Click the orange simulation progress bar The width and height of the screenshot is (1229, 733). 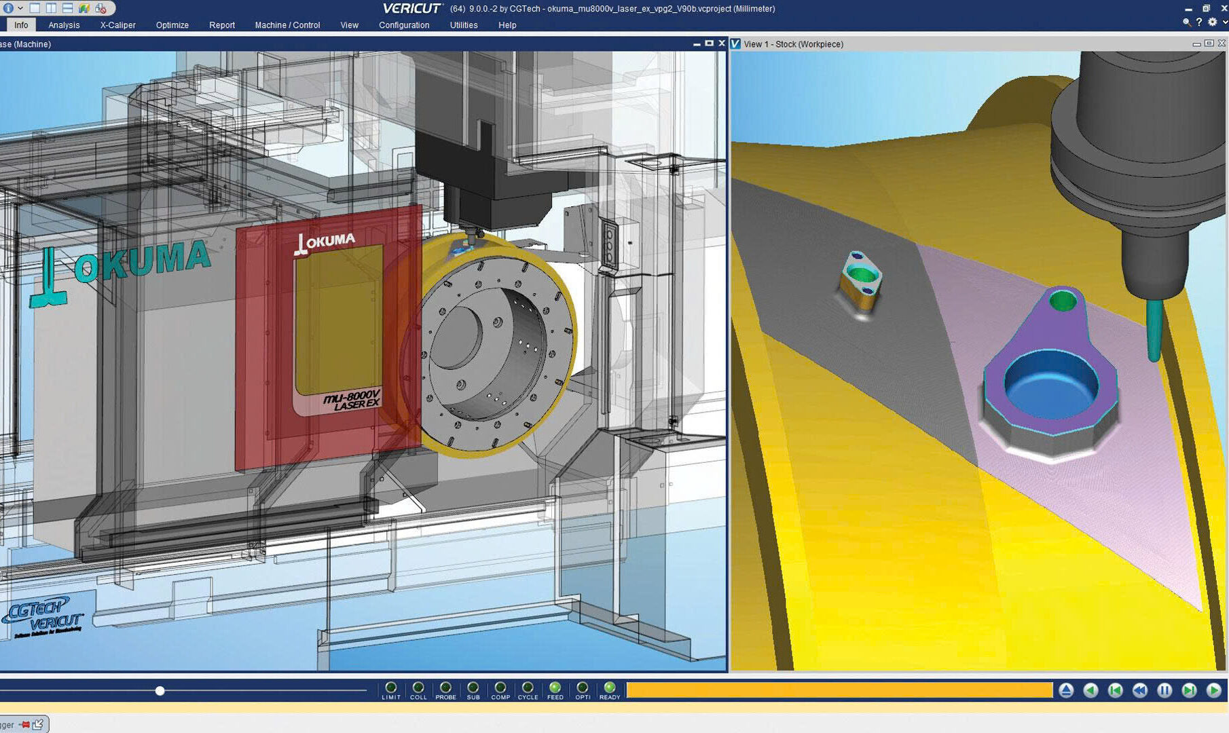coord(839,690)
